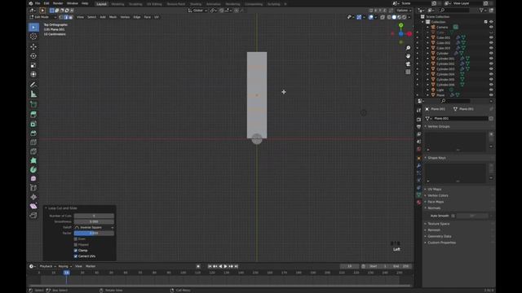The width and height of the screenshot is (522, 293).
Task: Click the Number of Cuts field
Action: pos(94,216)
